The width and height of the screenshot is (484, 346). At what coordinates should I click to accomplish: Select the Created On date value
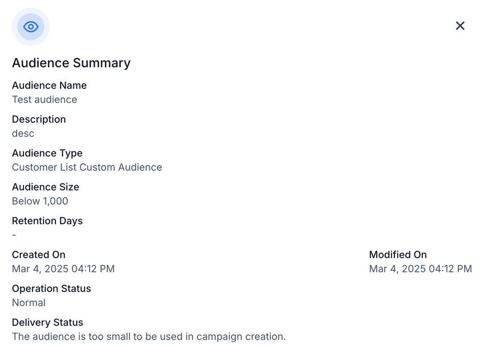63,269
